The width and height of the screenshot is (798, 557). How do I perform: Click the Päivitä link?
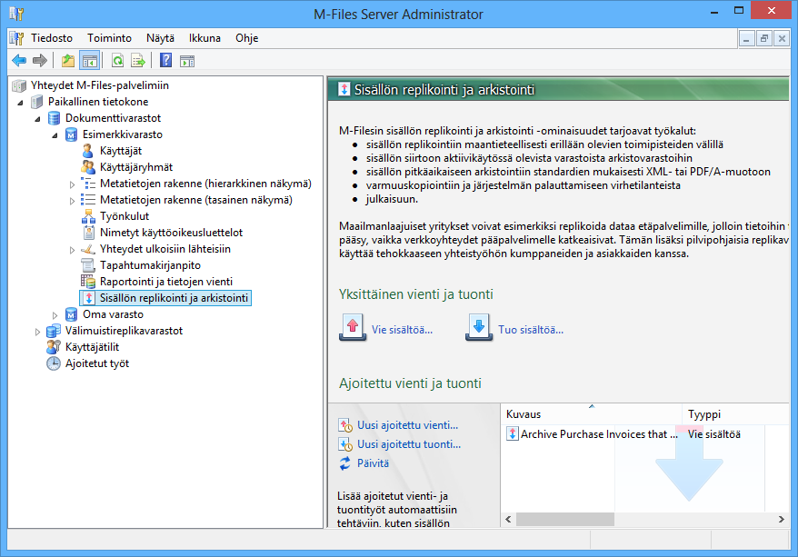tap(373, 463)
